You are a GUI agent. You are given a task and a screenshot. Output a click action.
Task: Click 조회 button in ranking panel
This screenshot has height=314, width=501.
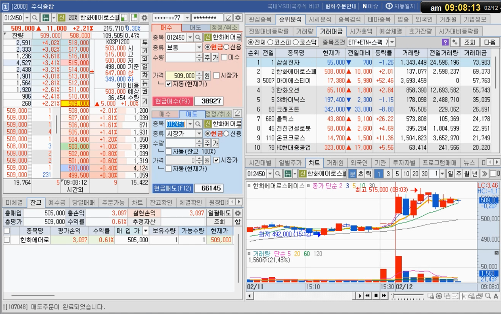click(x=469, y=42)
